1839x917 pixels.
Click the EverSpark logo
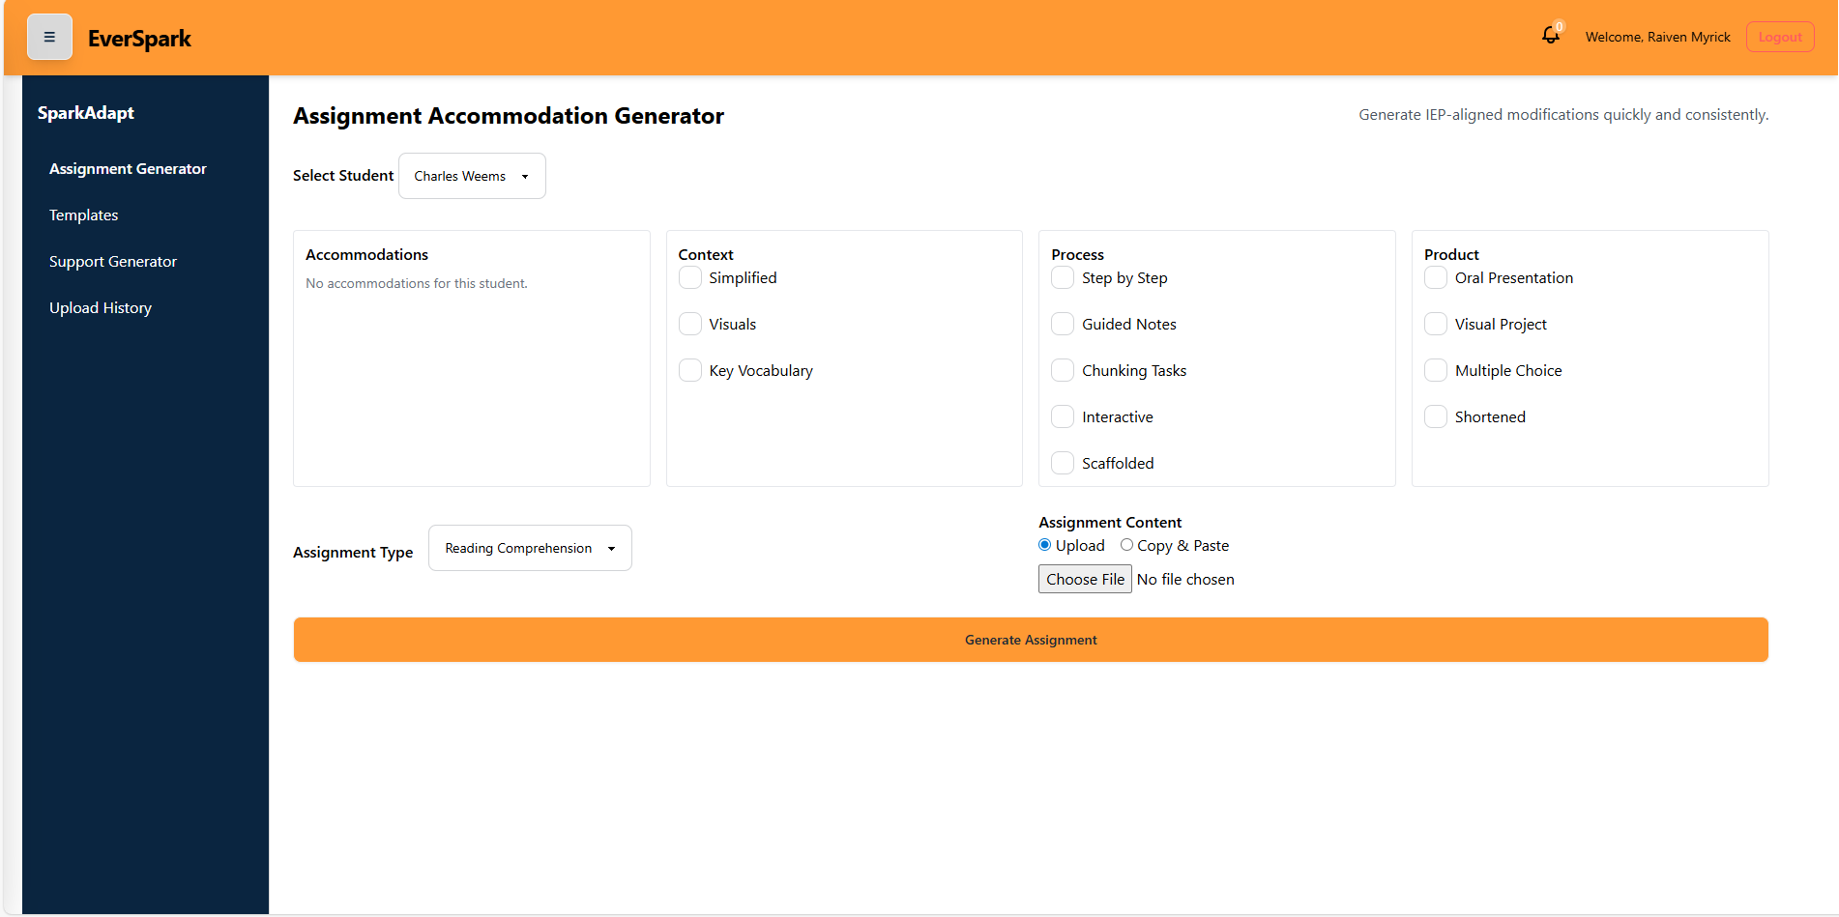139,39
